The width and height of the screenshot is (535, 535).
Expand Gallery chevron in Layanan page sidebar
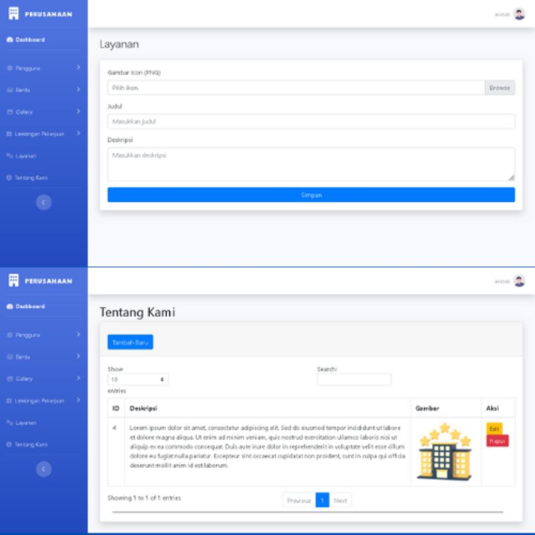[x=78, y=111]
